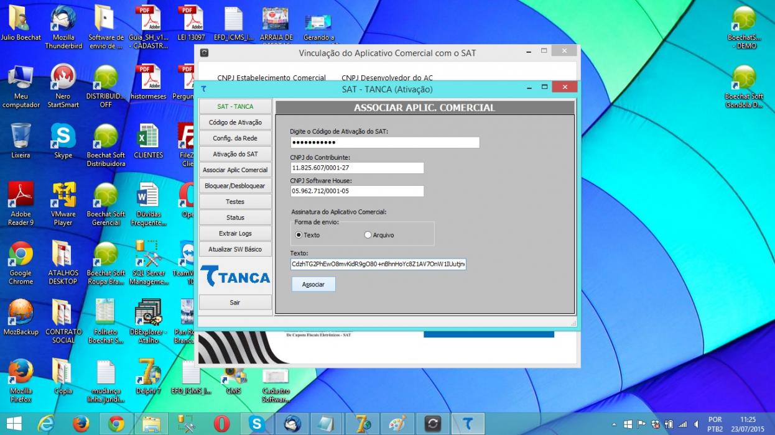Choose Atualizar SW Básico

click(x=235, y=249)
